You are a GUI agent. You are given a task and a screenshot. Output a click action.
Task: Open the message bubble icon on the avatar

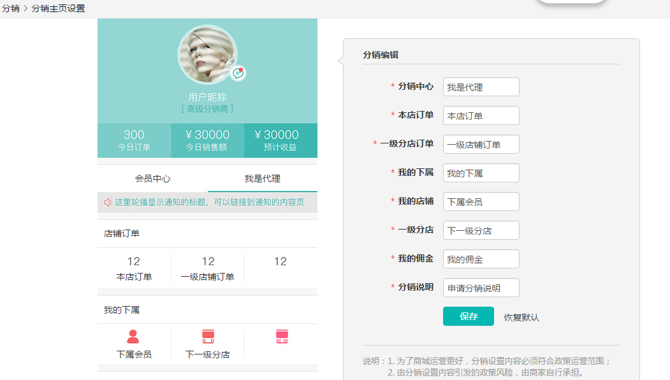click(238, 73)
